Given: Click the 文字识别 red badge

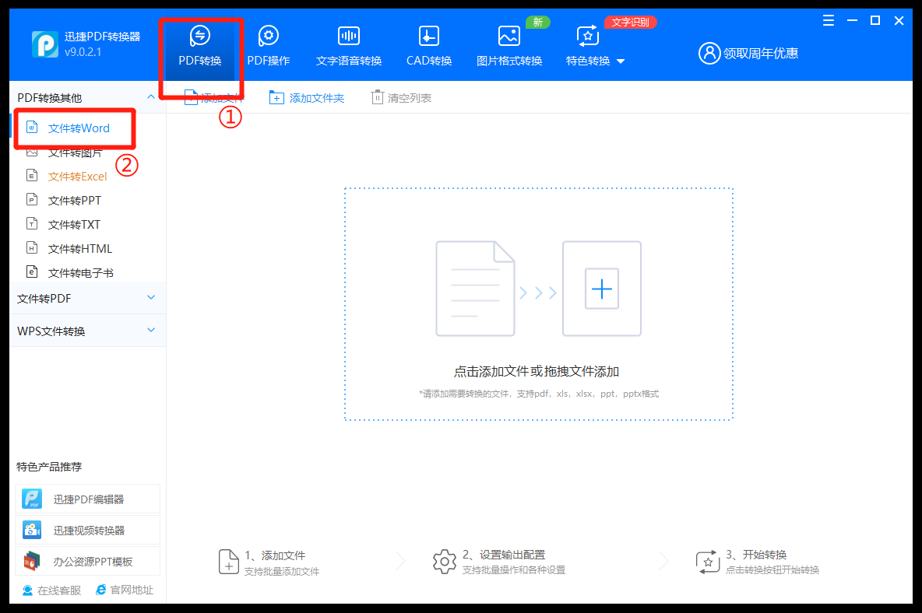Looking at the screenshot, I should coord(630,23).
